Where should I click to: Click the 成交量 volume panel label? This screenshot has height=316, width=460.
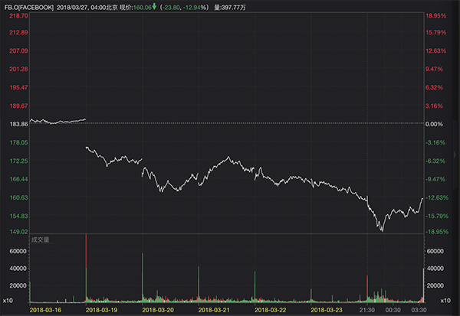(40, 239)
